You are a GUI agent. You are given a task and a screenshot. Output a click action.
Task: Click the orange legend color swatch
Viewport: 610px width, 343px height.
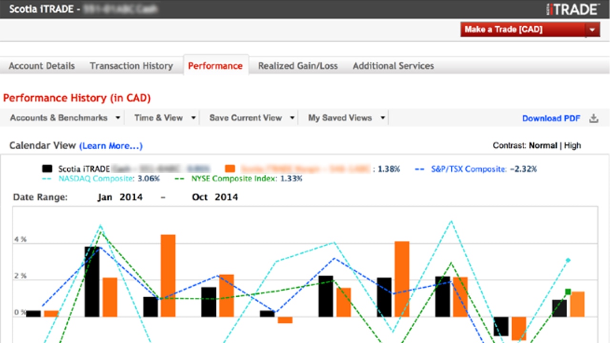pyautogui.click(x=230, y=168)
